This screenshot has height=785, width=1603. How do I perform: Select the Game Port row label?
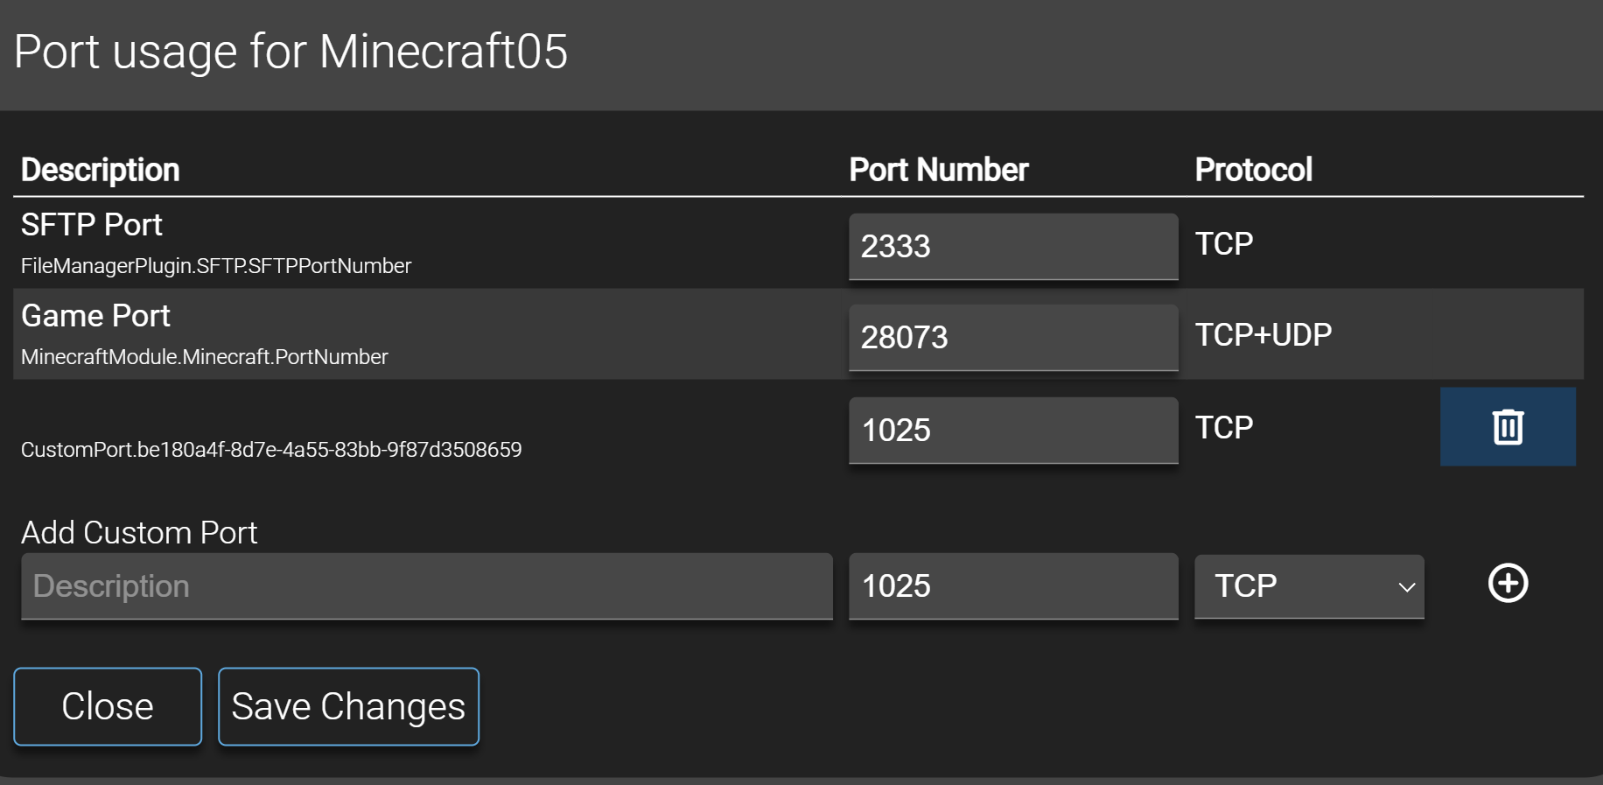(95, 316)
